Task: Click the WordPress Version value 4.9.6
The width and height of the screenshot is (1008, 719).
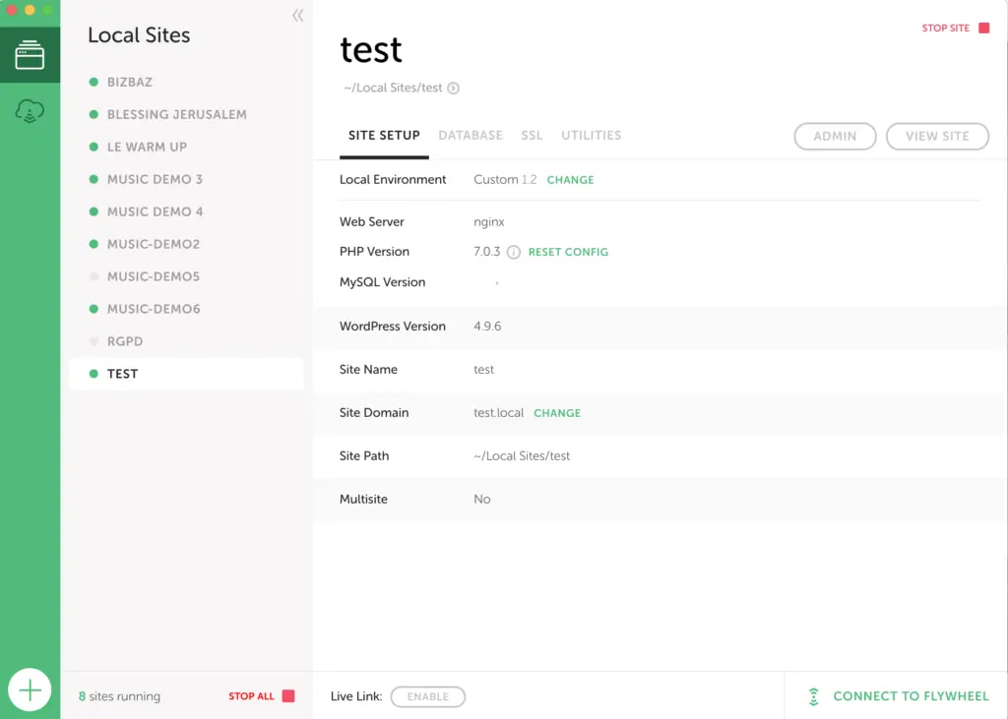Action: (x=487, y=327)
